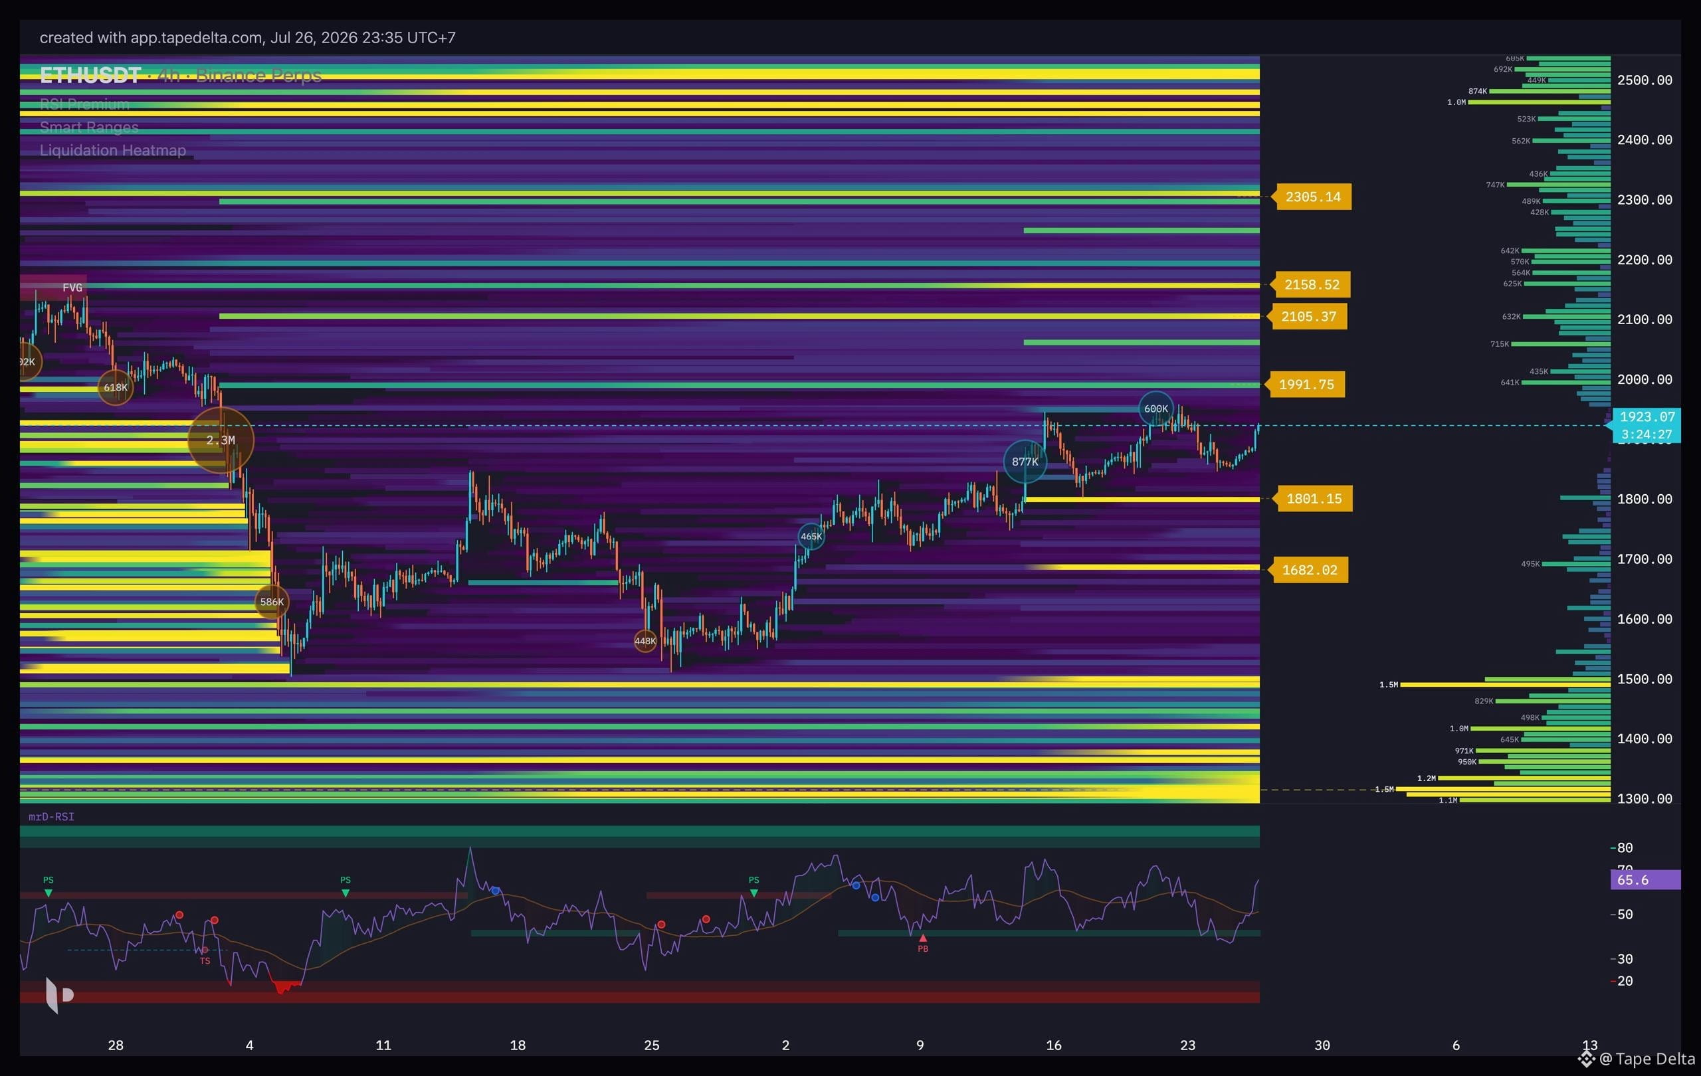This screenshot has height=1076, width=1701.
Task: Click the 28 date label on the time axis
Action: click(115, 1045)
